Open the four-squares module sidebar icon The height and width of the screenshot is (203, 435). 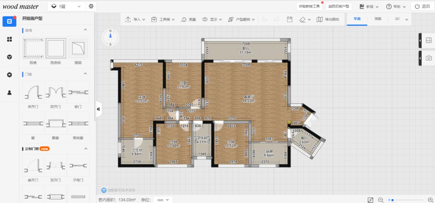click(x=9, y=39)
